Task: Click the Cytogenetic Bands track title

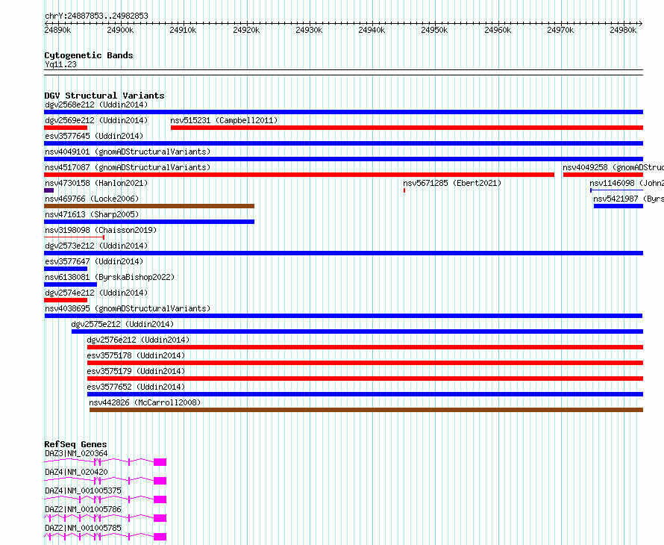Action: tap(89, 55)
